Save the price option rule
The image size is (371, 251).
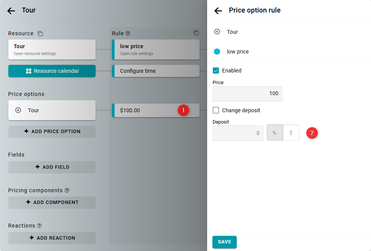(x=224, y=242)
